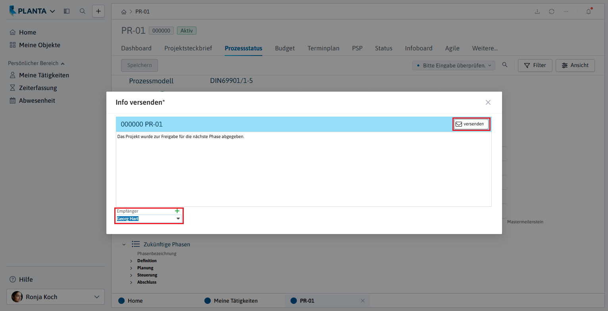Image resolution: width=608 pixels, height=311 pixels.
Task: Open the Bitte Eingabe überprüfen dropdown
Action: pos(454,65)
